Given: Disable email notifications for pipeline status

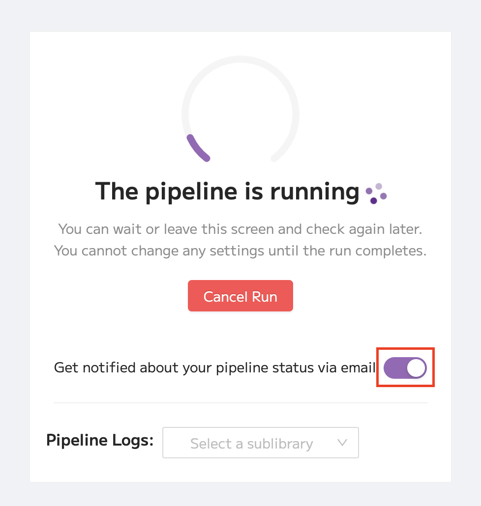Looking at the screenshot, I should point(405,368).
